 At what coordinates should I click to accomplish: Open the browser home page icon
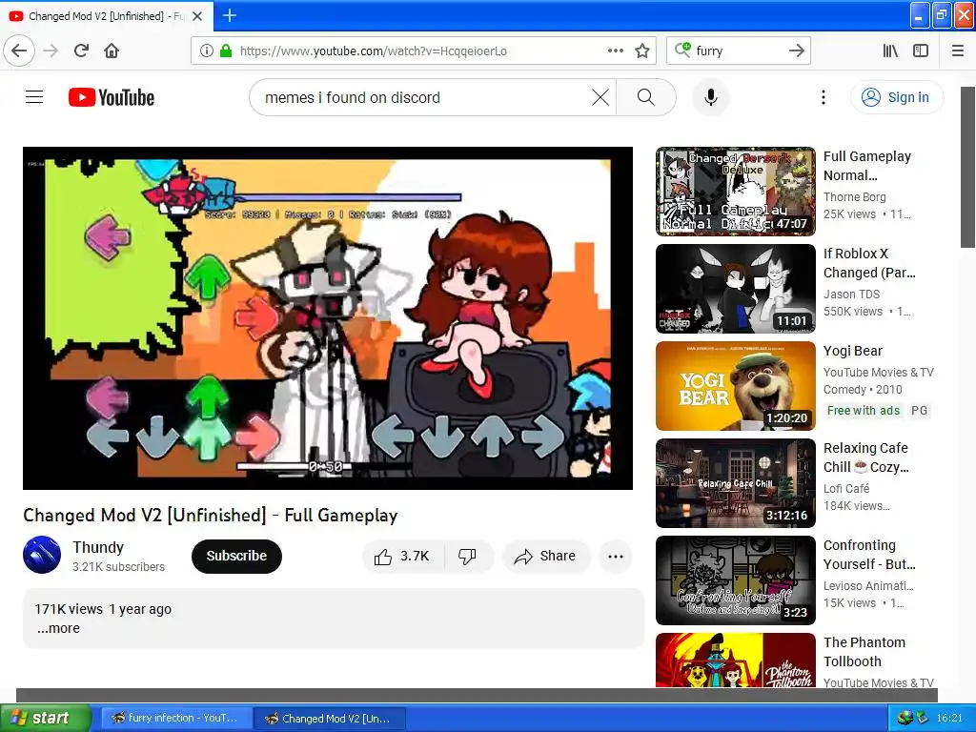pyautogui.click(x=112, y=51)
